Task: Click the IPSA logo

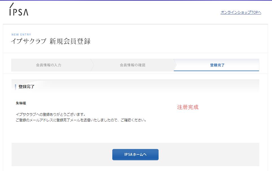Action: coord(19,9)
